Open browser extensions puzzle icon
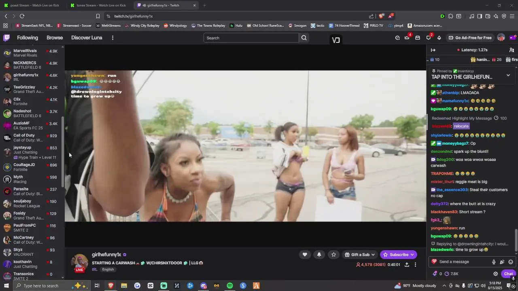This screenshot has width=518, height=291. [450, 16]
